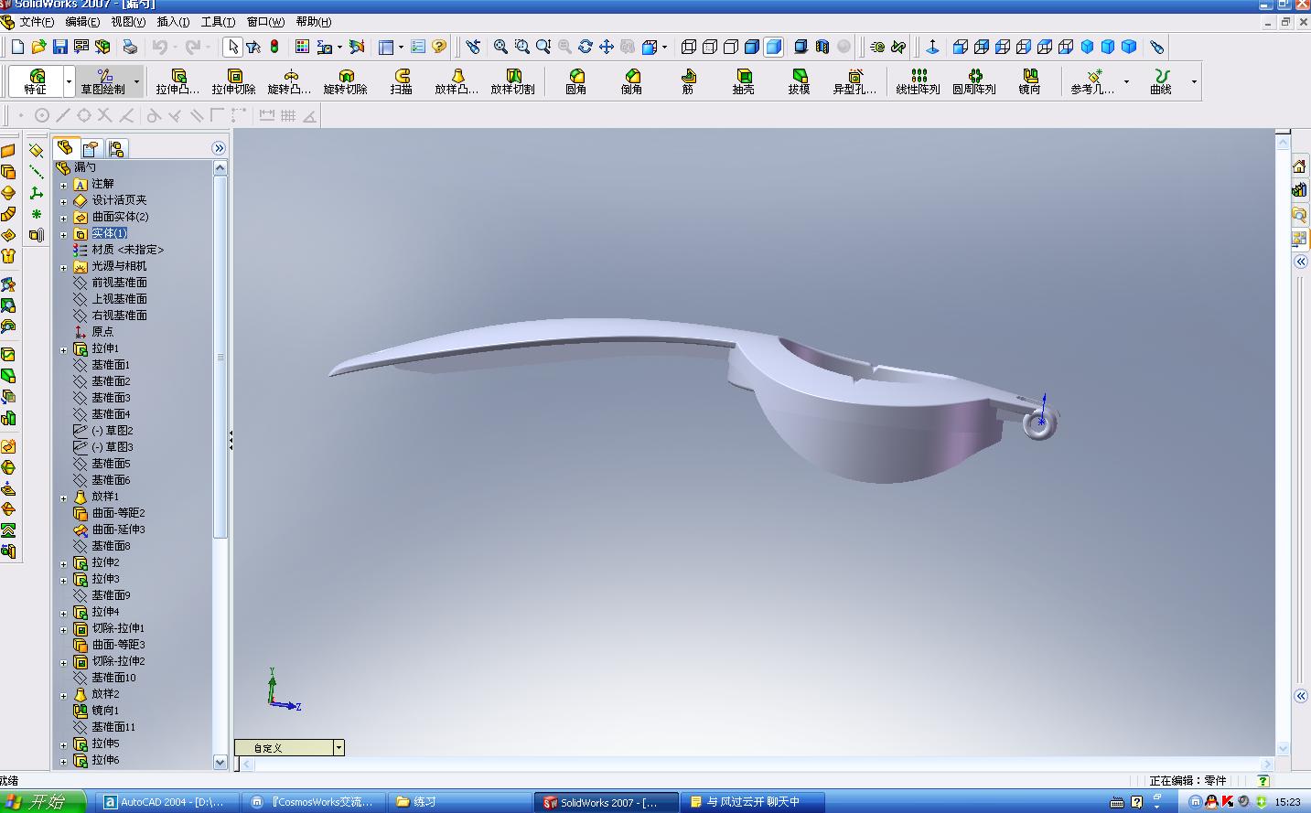Open the 帮助(H) menu
1311x813 pixels.
tap(314, 22)
